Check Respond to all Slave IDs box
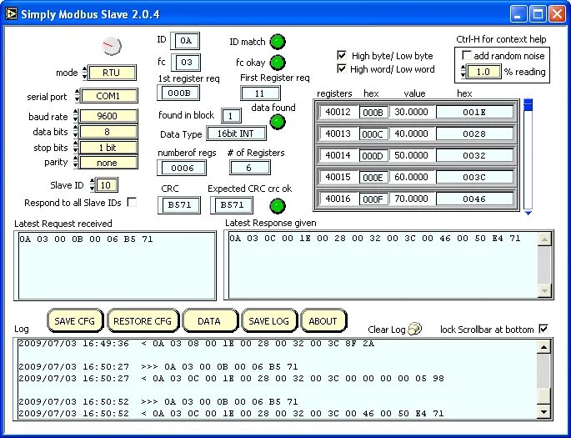Screen dimensions: 571x438 (x=132, y=202)
